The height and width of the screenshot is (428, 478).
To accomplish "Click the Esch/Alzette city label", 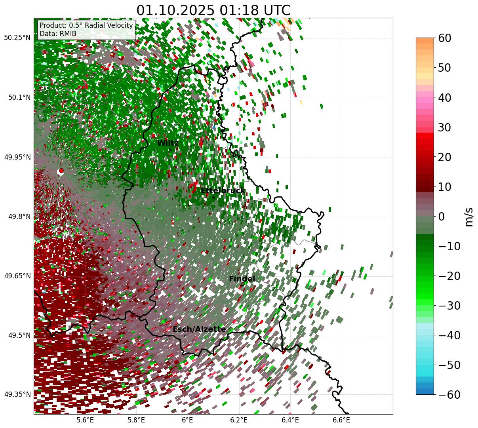I will tap(199, 329).
